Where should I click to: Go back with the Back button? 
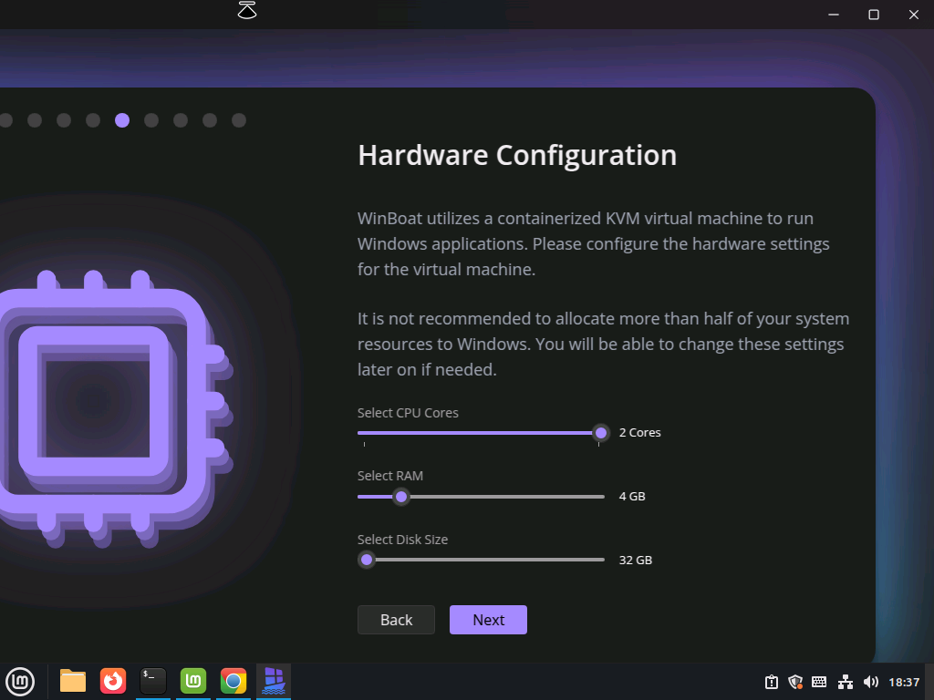pyautogui.click(x=396, y=620)
